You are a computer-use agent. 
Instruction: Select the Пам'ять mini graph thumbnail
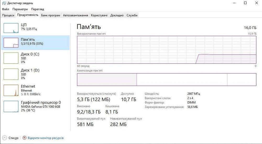[x=11, y=43]
